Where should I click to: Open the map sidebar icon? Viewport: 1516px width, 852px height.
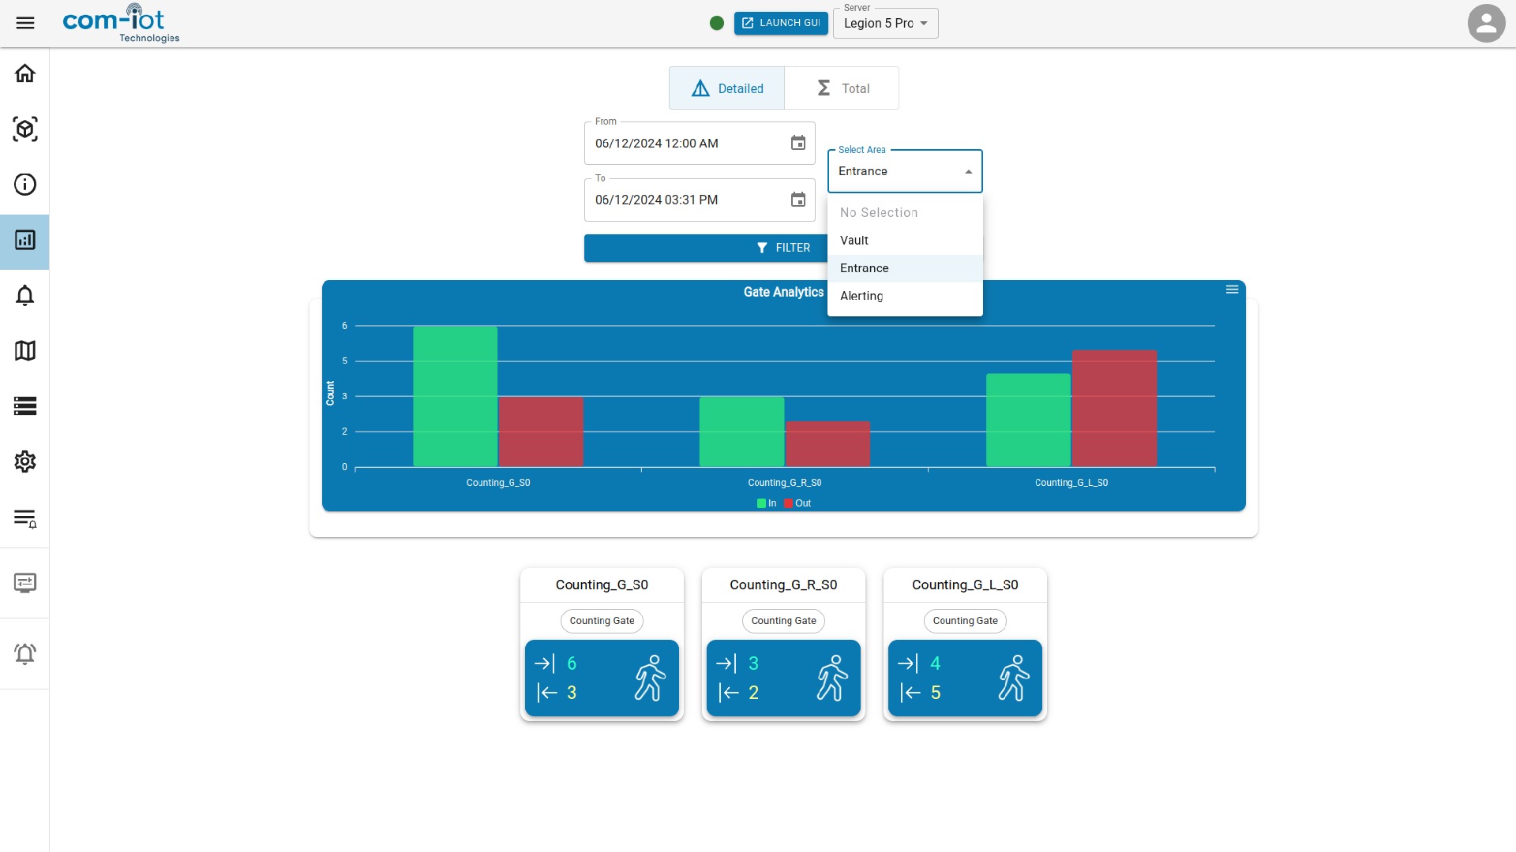(25, 350)
